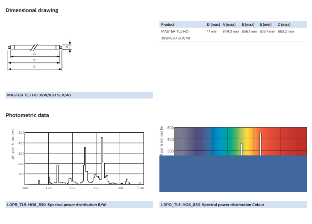Click dimension label B in the drawing
This screenshot has height=224, width=312.
point(34,60)
